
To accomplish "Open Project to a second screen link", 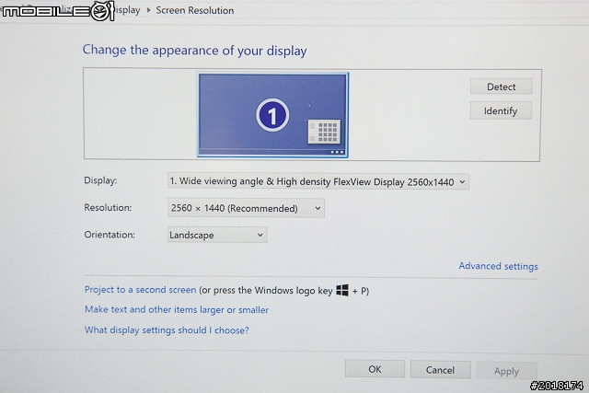I will [x=140, y=290].
